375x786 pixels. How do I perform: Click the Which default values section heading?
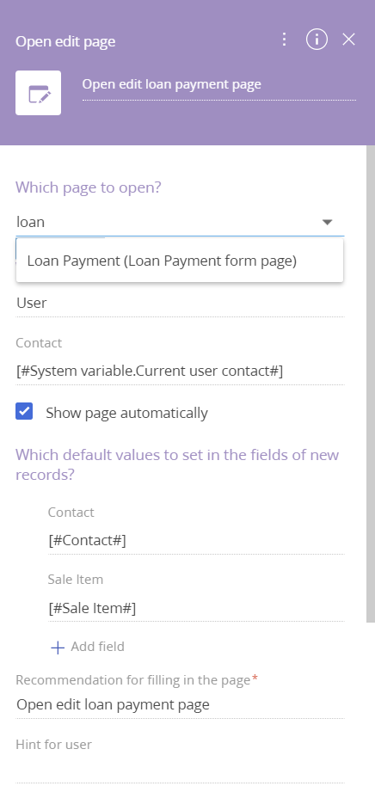coord(177,464)
